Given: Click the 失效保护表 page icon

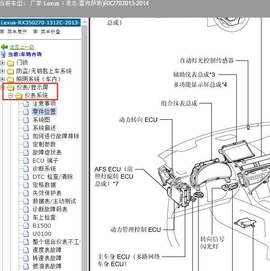Looking at the screenshot, I should (26, 193).
